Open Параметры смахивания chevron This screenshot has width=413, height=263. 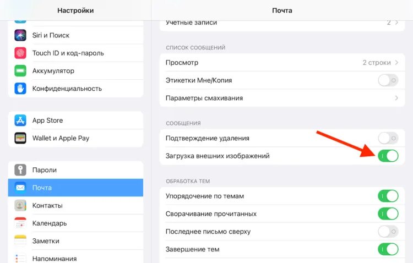point(396,98)
